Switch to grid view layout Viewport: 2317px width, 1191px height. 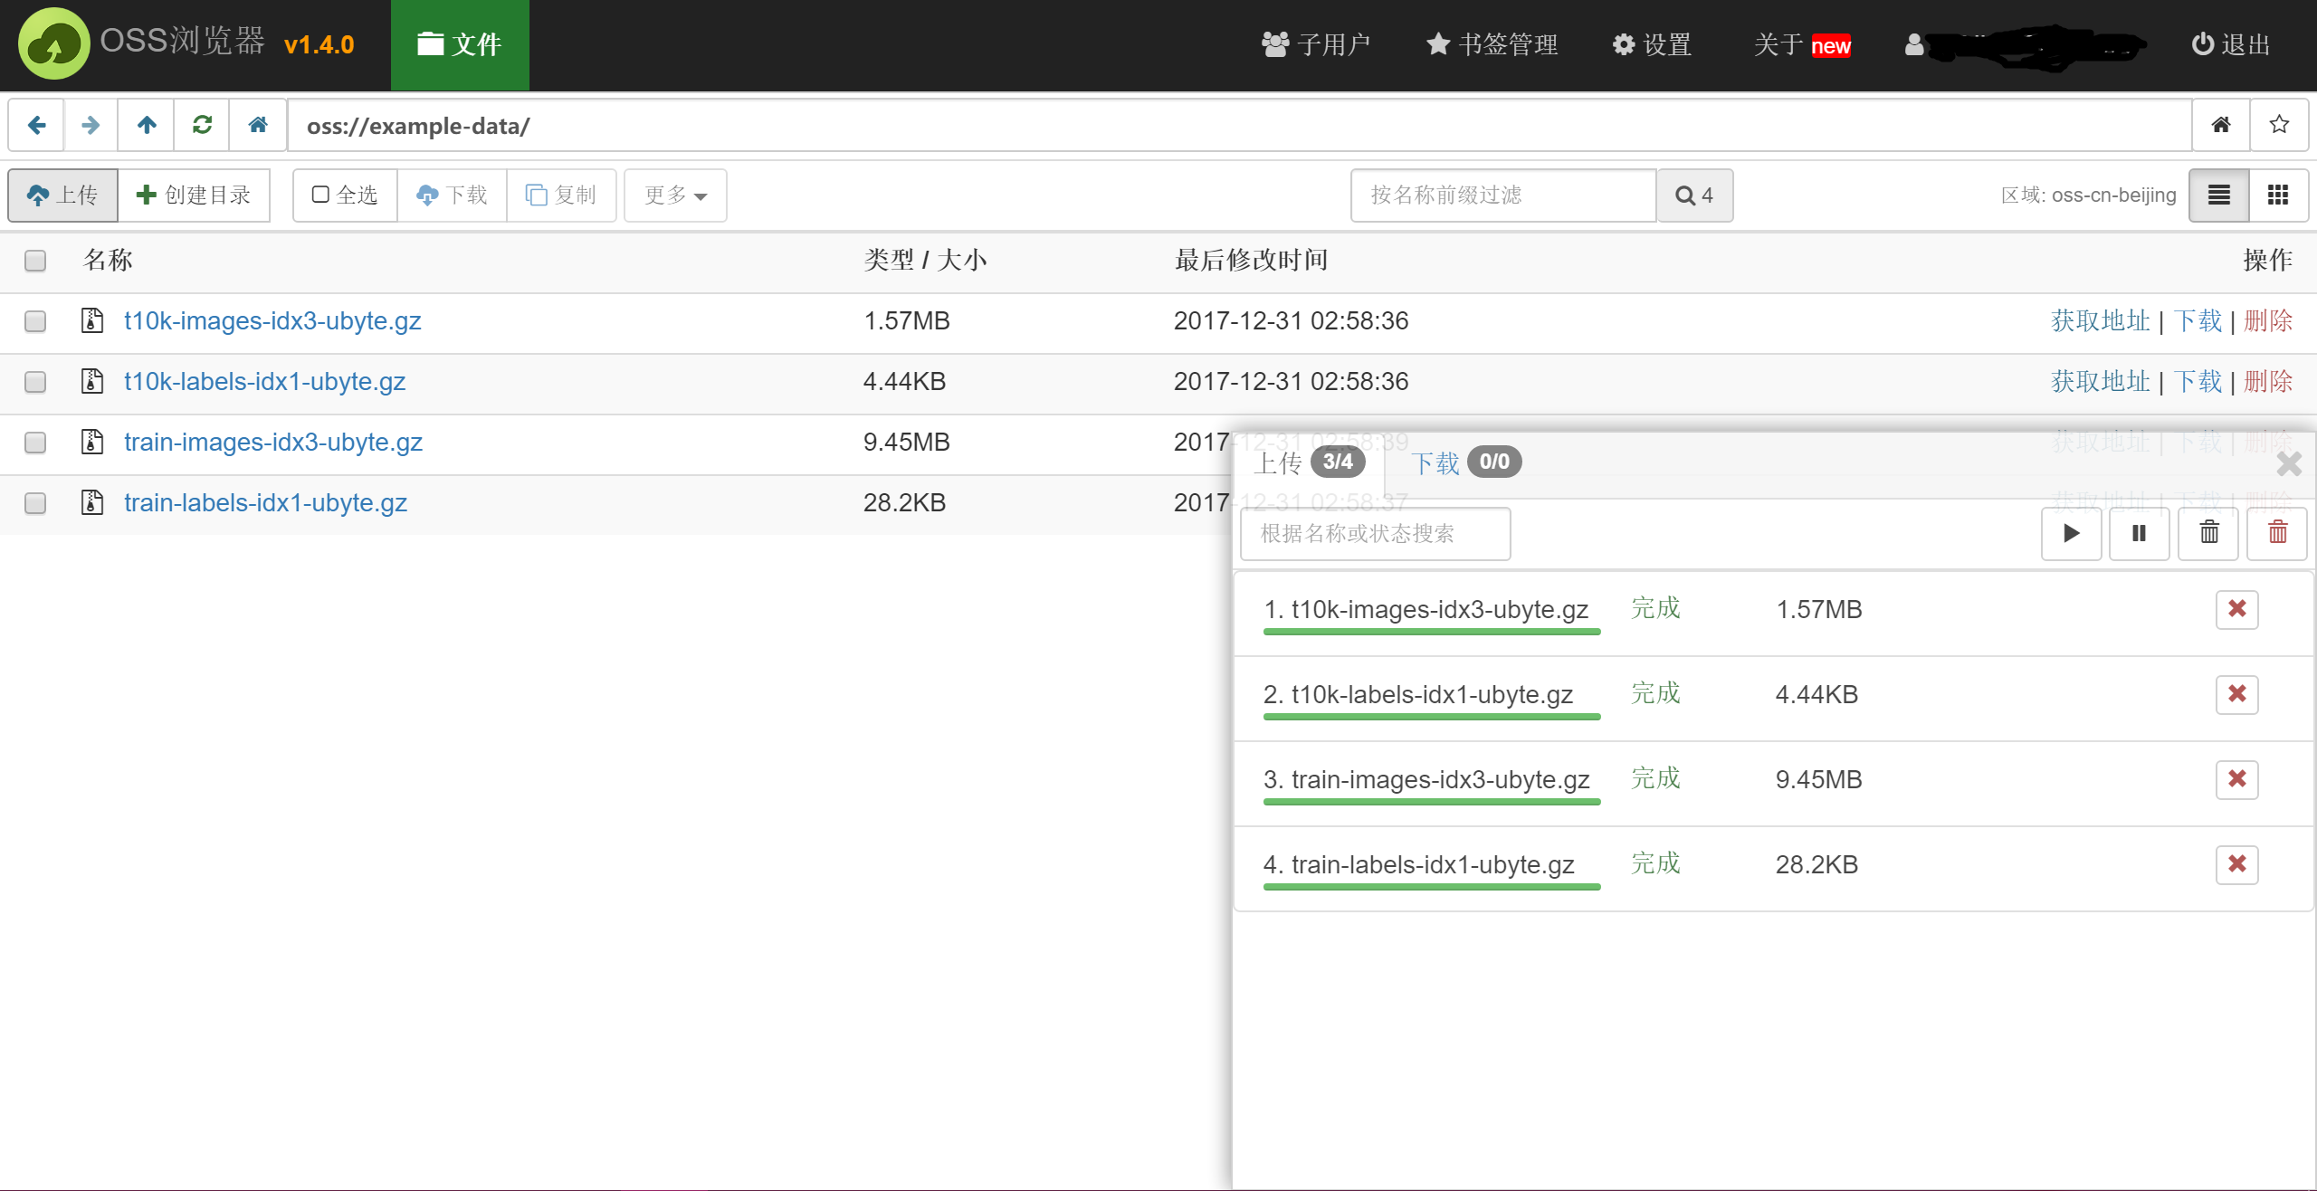point(2278,195)
